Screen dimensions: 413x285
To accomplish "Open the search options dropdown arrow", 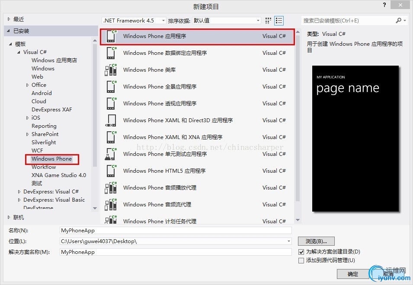I will pos(405,20).
